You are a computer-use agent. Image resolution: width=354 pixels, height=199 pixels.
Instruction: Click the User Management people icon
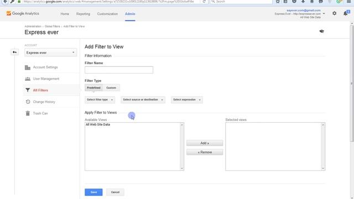(28, 78)
